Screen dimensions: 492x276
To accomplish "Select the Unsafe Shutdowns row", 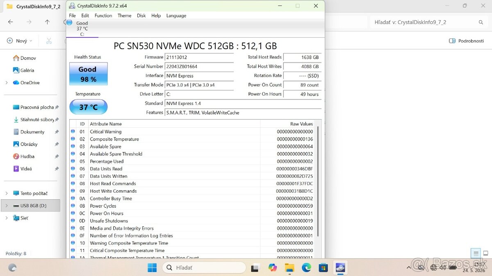I will coord(193,221).
